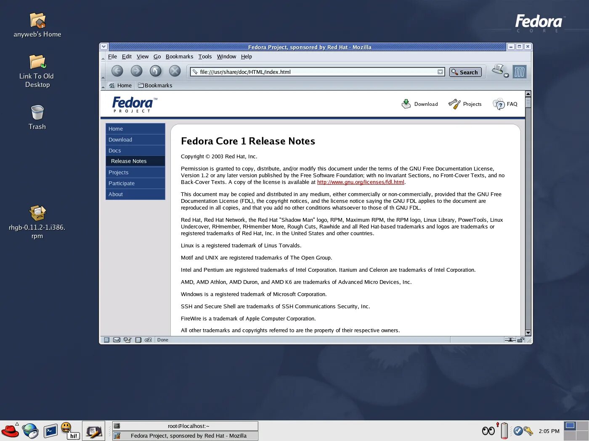Click the smiley hi! chat panel icon
The image size is (589, 441).
pyautogui.click(x=70, y=431)
